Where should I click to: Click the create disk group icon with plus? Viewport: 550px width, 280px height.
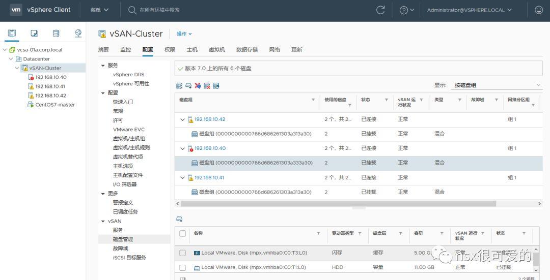pos(188,86)
